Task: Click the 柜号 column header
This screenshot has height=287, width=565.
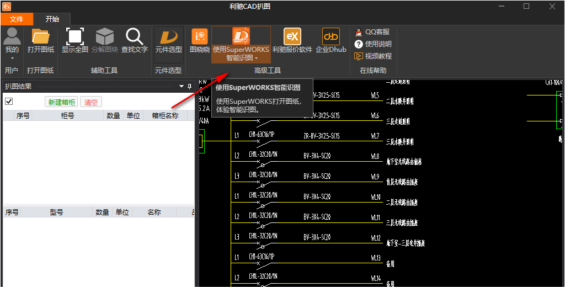Action: coord(68,116)
